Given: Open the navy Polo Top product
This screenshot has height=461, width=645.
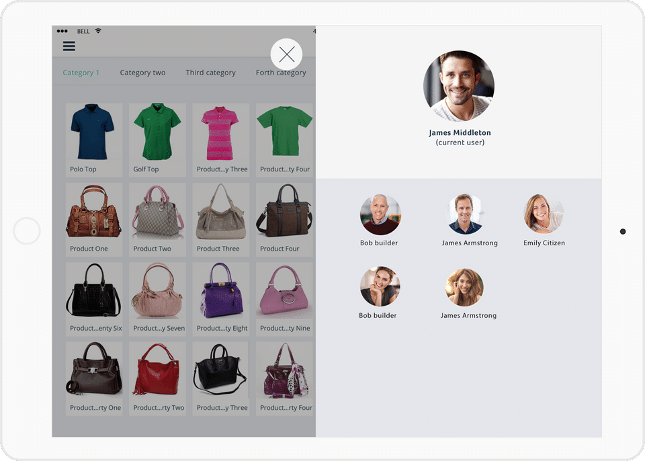Looking at the screenshot, I should click(x=94, y=140).
